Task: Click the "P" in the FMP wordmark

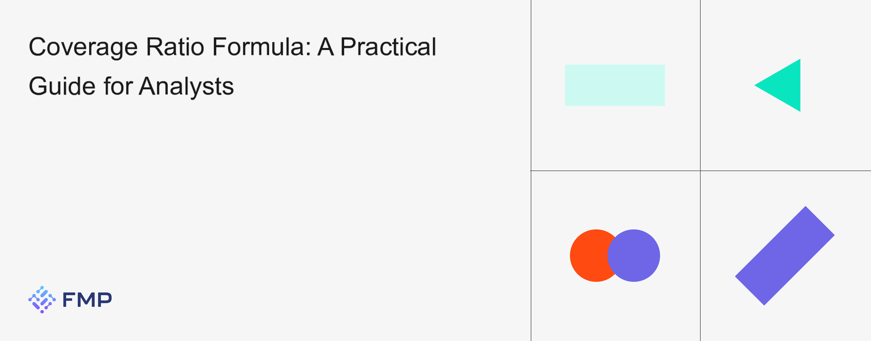Action: (105, 299)
